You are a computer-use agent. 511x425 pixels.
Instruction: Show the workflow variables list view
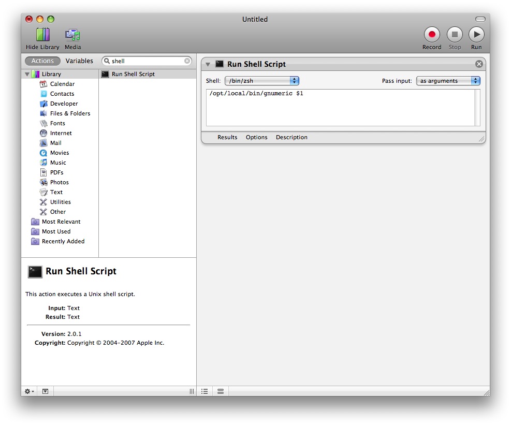(x=221, y=391)
